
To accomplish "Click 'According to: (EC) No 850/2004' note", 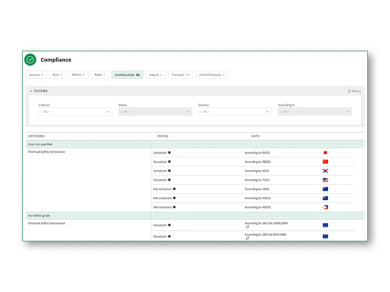I will (265, 234).
